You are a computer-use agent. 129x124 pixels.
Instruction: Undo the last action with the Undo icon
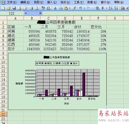pyautogui.click(x=80, y=8)
